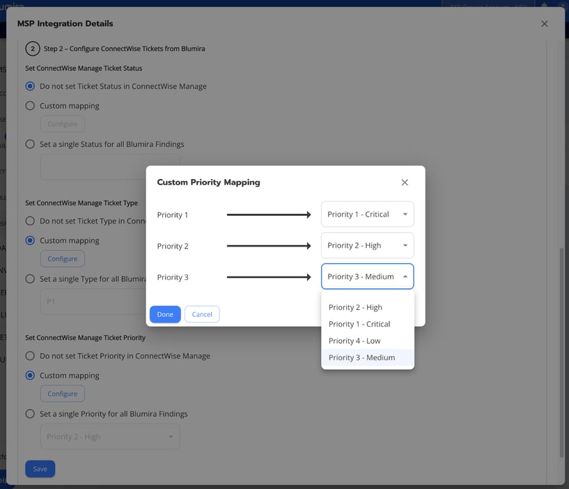Click Configure under Ticket Type
This screenshot has height=489, width=569.
click(62, 258)
